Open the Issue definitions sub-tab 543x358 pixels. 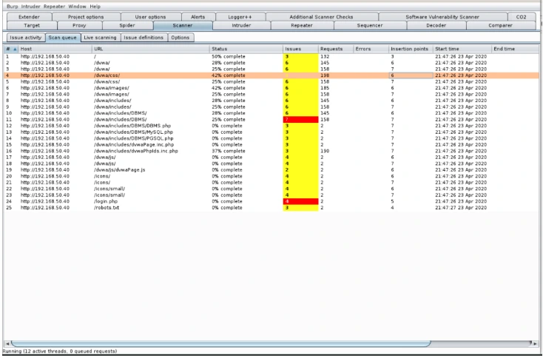pyautogui.click(x=144, y=38)
